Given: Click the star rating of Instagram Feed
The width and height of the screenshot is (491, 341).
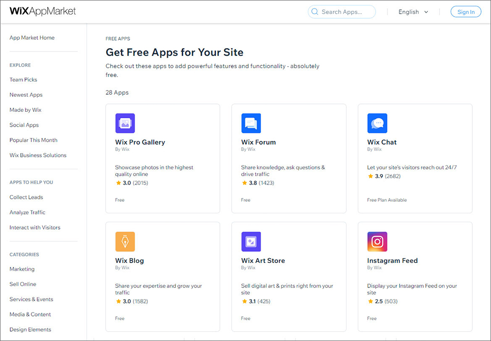Looking at the screenshot, I should tap(382, 301).
